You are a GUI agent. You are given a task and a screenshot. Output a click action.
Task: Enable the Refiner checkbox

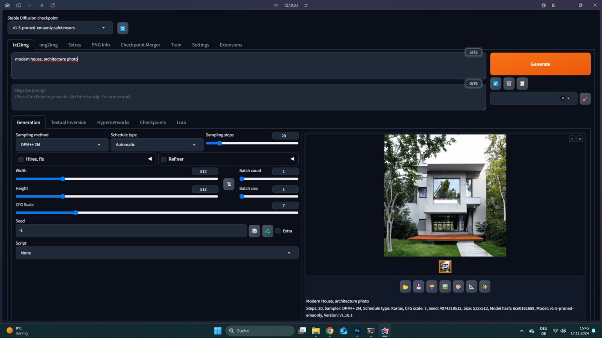pyautogui.click(x=164, y=160)
